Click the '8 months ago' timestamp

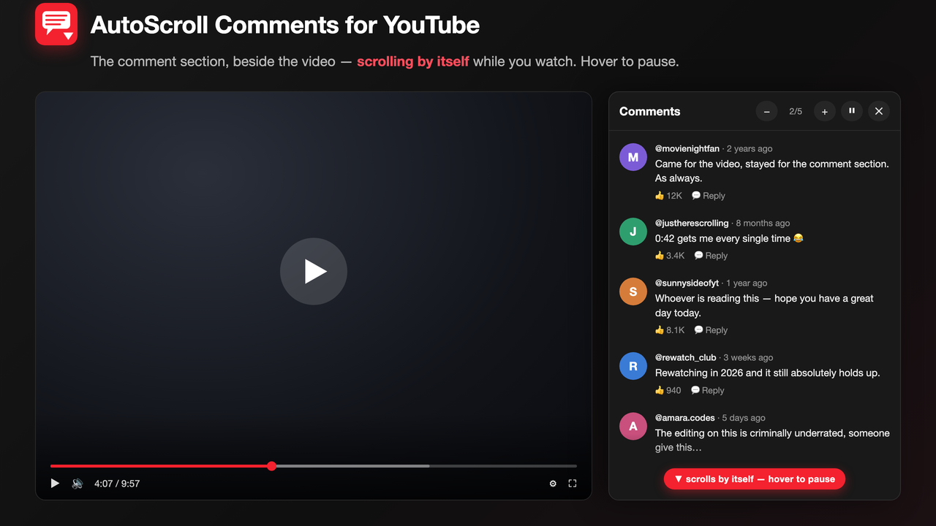click(x=763, y=224)
